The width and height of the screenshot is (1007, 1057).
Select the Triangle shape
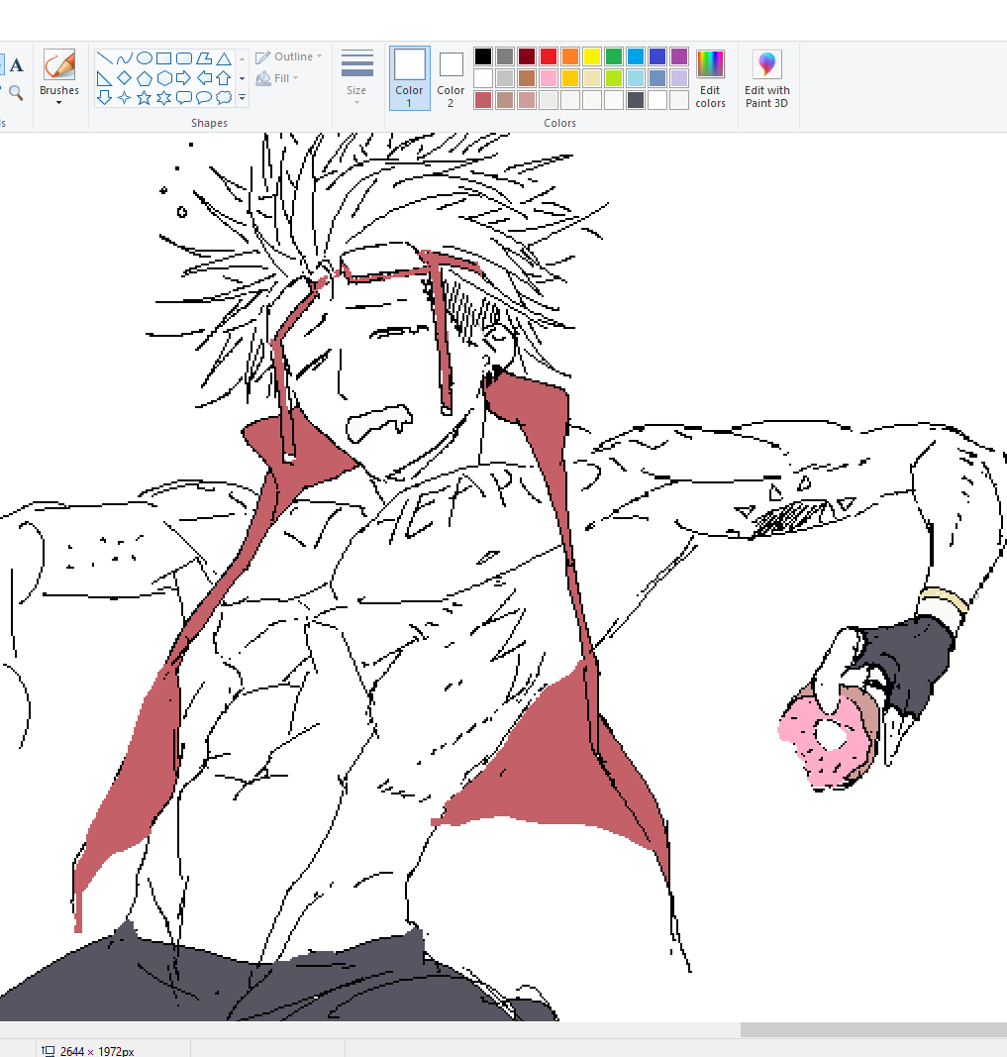224,58
